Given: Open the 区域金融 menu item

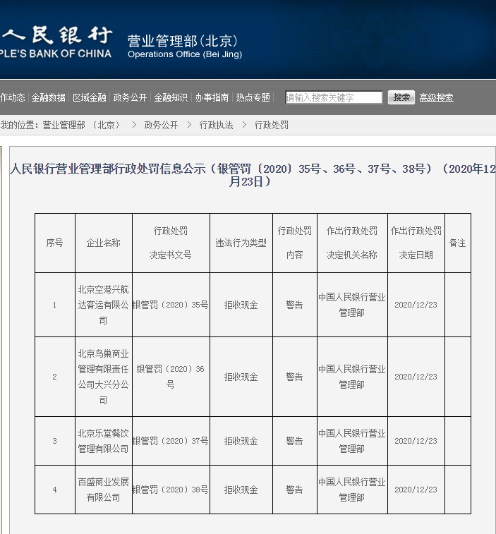Looking at the screenshot, I should pyautogui.click(x=90, y=98).
